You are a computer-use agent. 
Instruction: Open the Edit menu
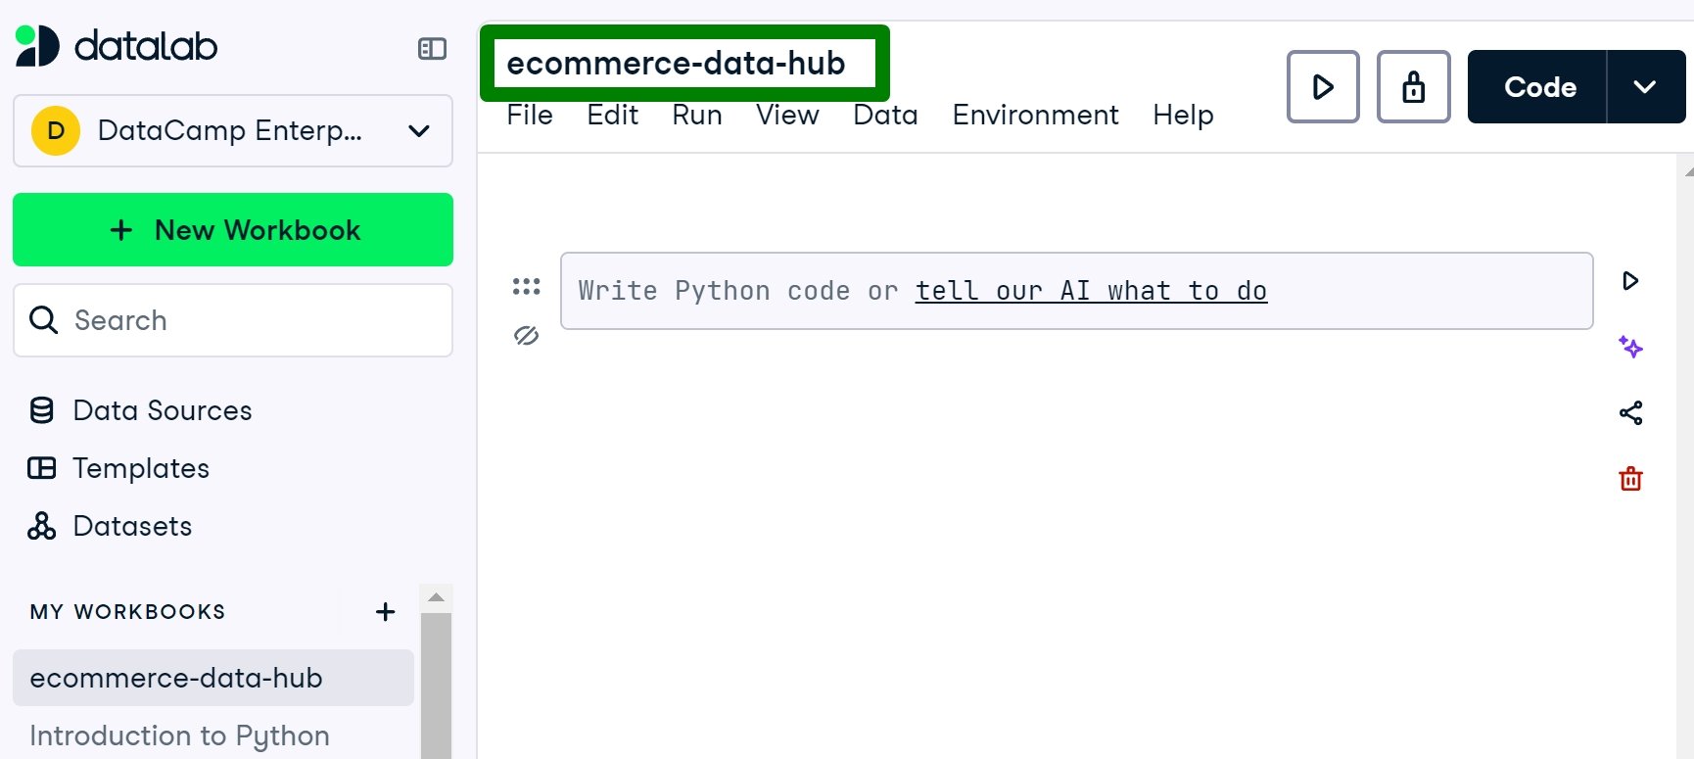tap(612, 115)
